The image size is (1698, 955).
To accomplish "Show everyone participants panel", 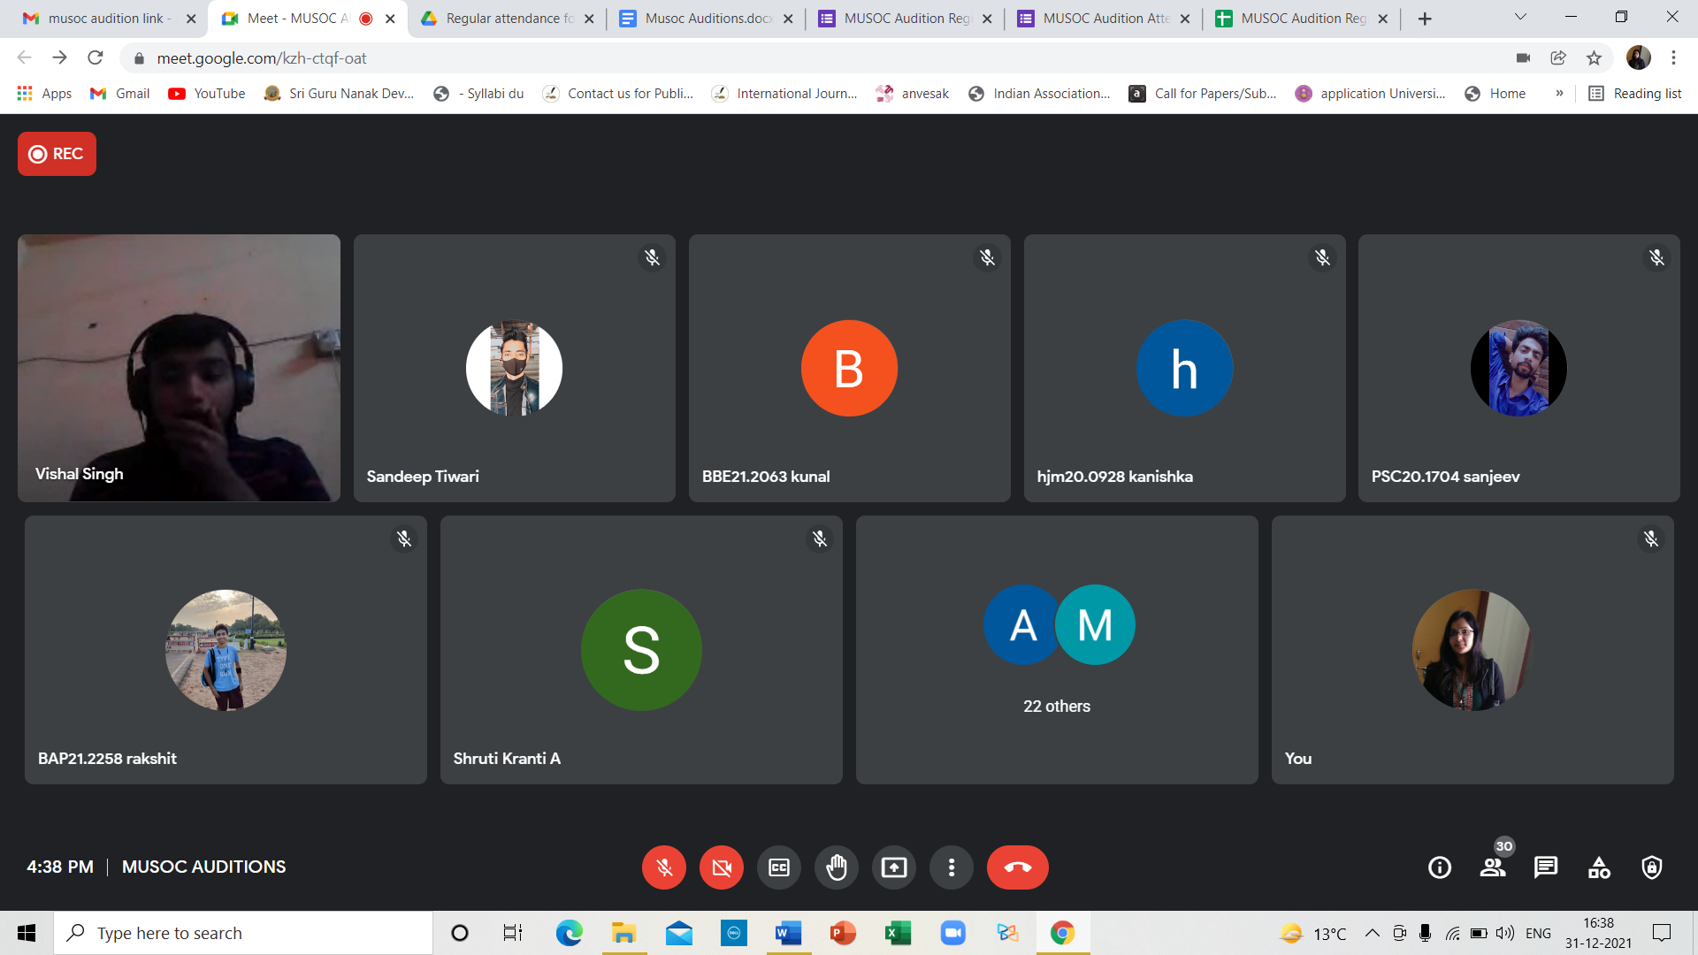I will click(x=1493, y=867).
